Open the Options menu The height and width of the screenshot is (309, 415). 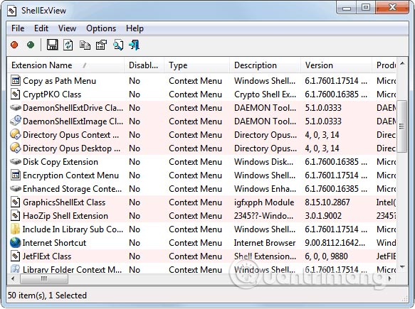coord(101,28)
